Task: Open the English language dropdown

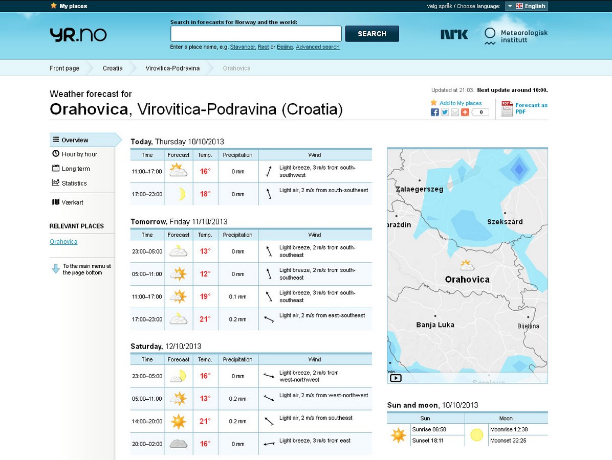Action: coord(527,6)
